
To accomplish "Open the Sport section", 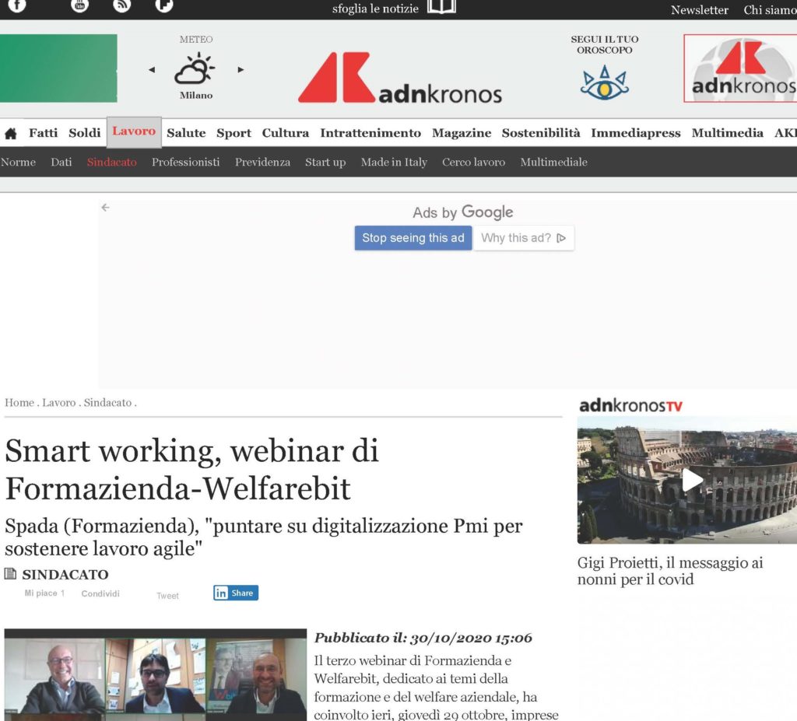I will click(233, 133).
